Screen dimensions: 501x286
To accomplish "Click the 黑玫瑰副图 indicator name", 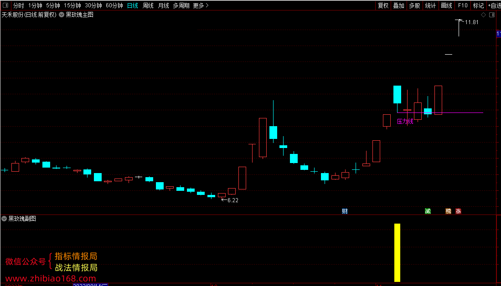I will (22, 219).
